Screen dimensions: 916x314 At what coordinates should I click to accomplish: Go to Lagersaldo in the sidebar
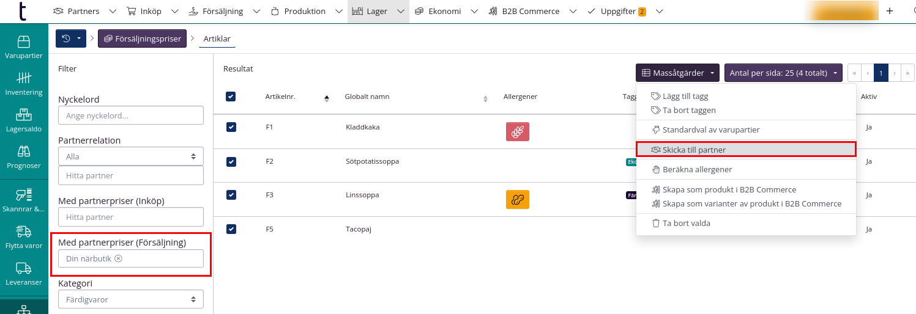pos(23,120)
